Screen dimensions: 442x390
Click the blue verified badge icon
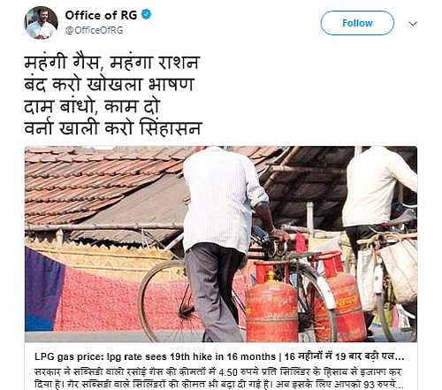(x=146, y=14)
